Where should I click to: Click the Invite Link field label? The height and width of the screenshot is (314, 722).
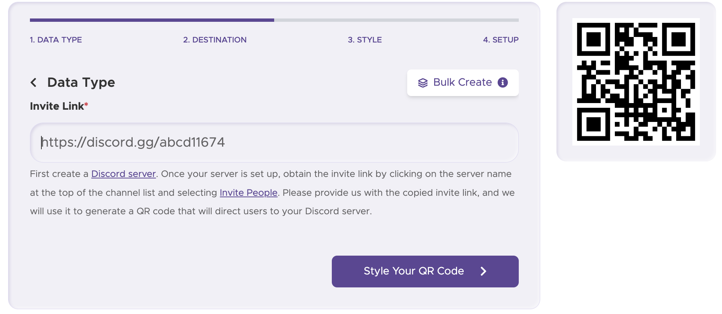[x=57, y=106]
